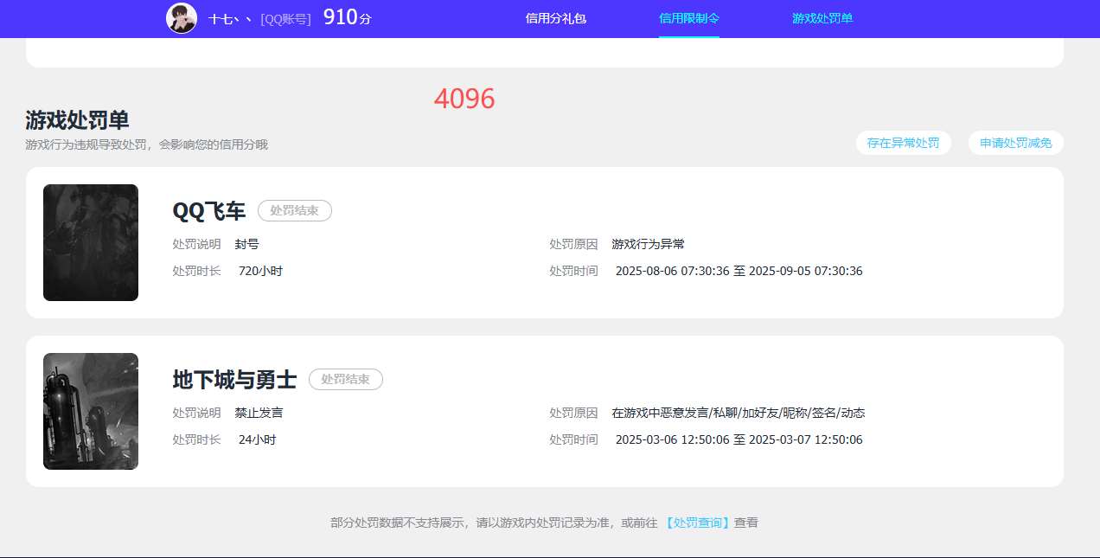1100x558 pixels.
Task: Click the red 4096 indicator
Action: tap(464, 99)
